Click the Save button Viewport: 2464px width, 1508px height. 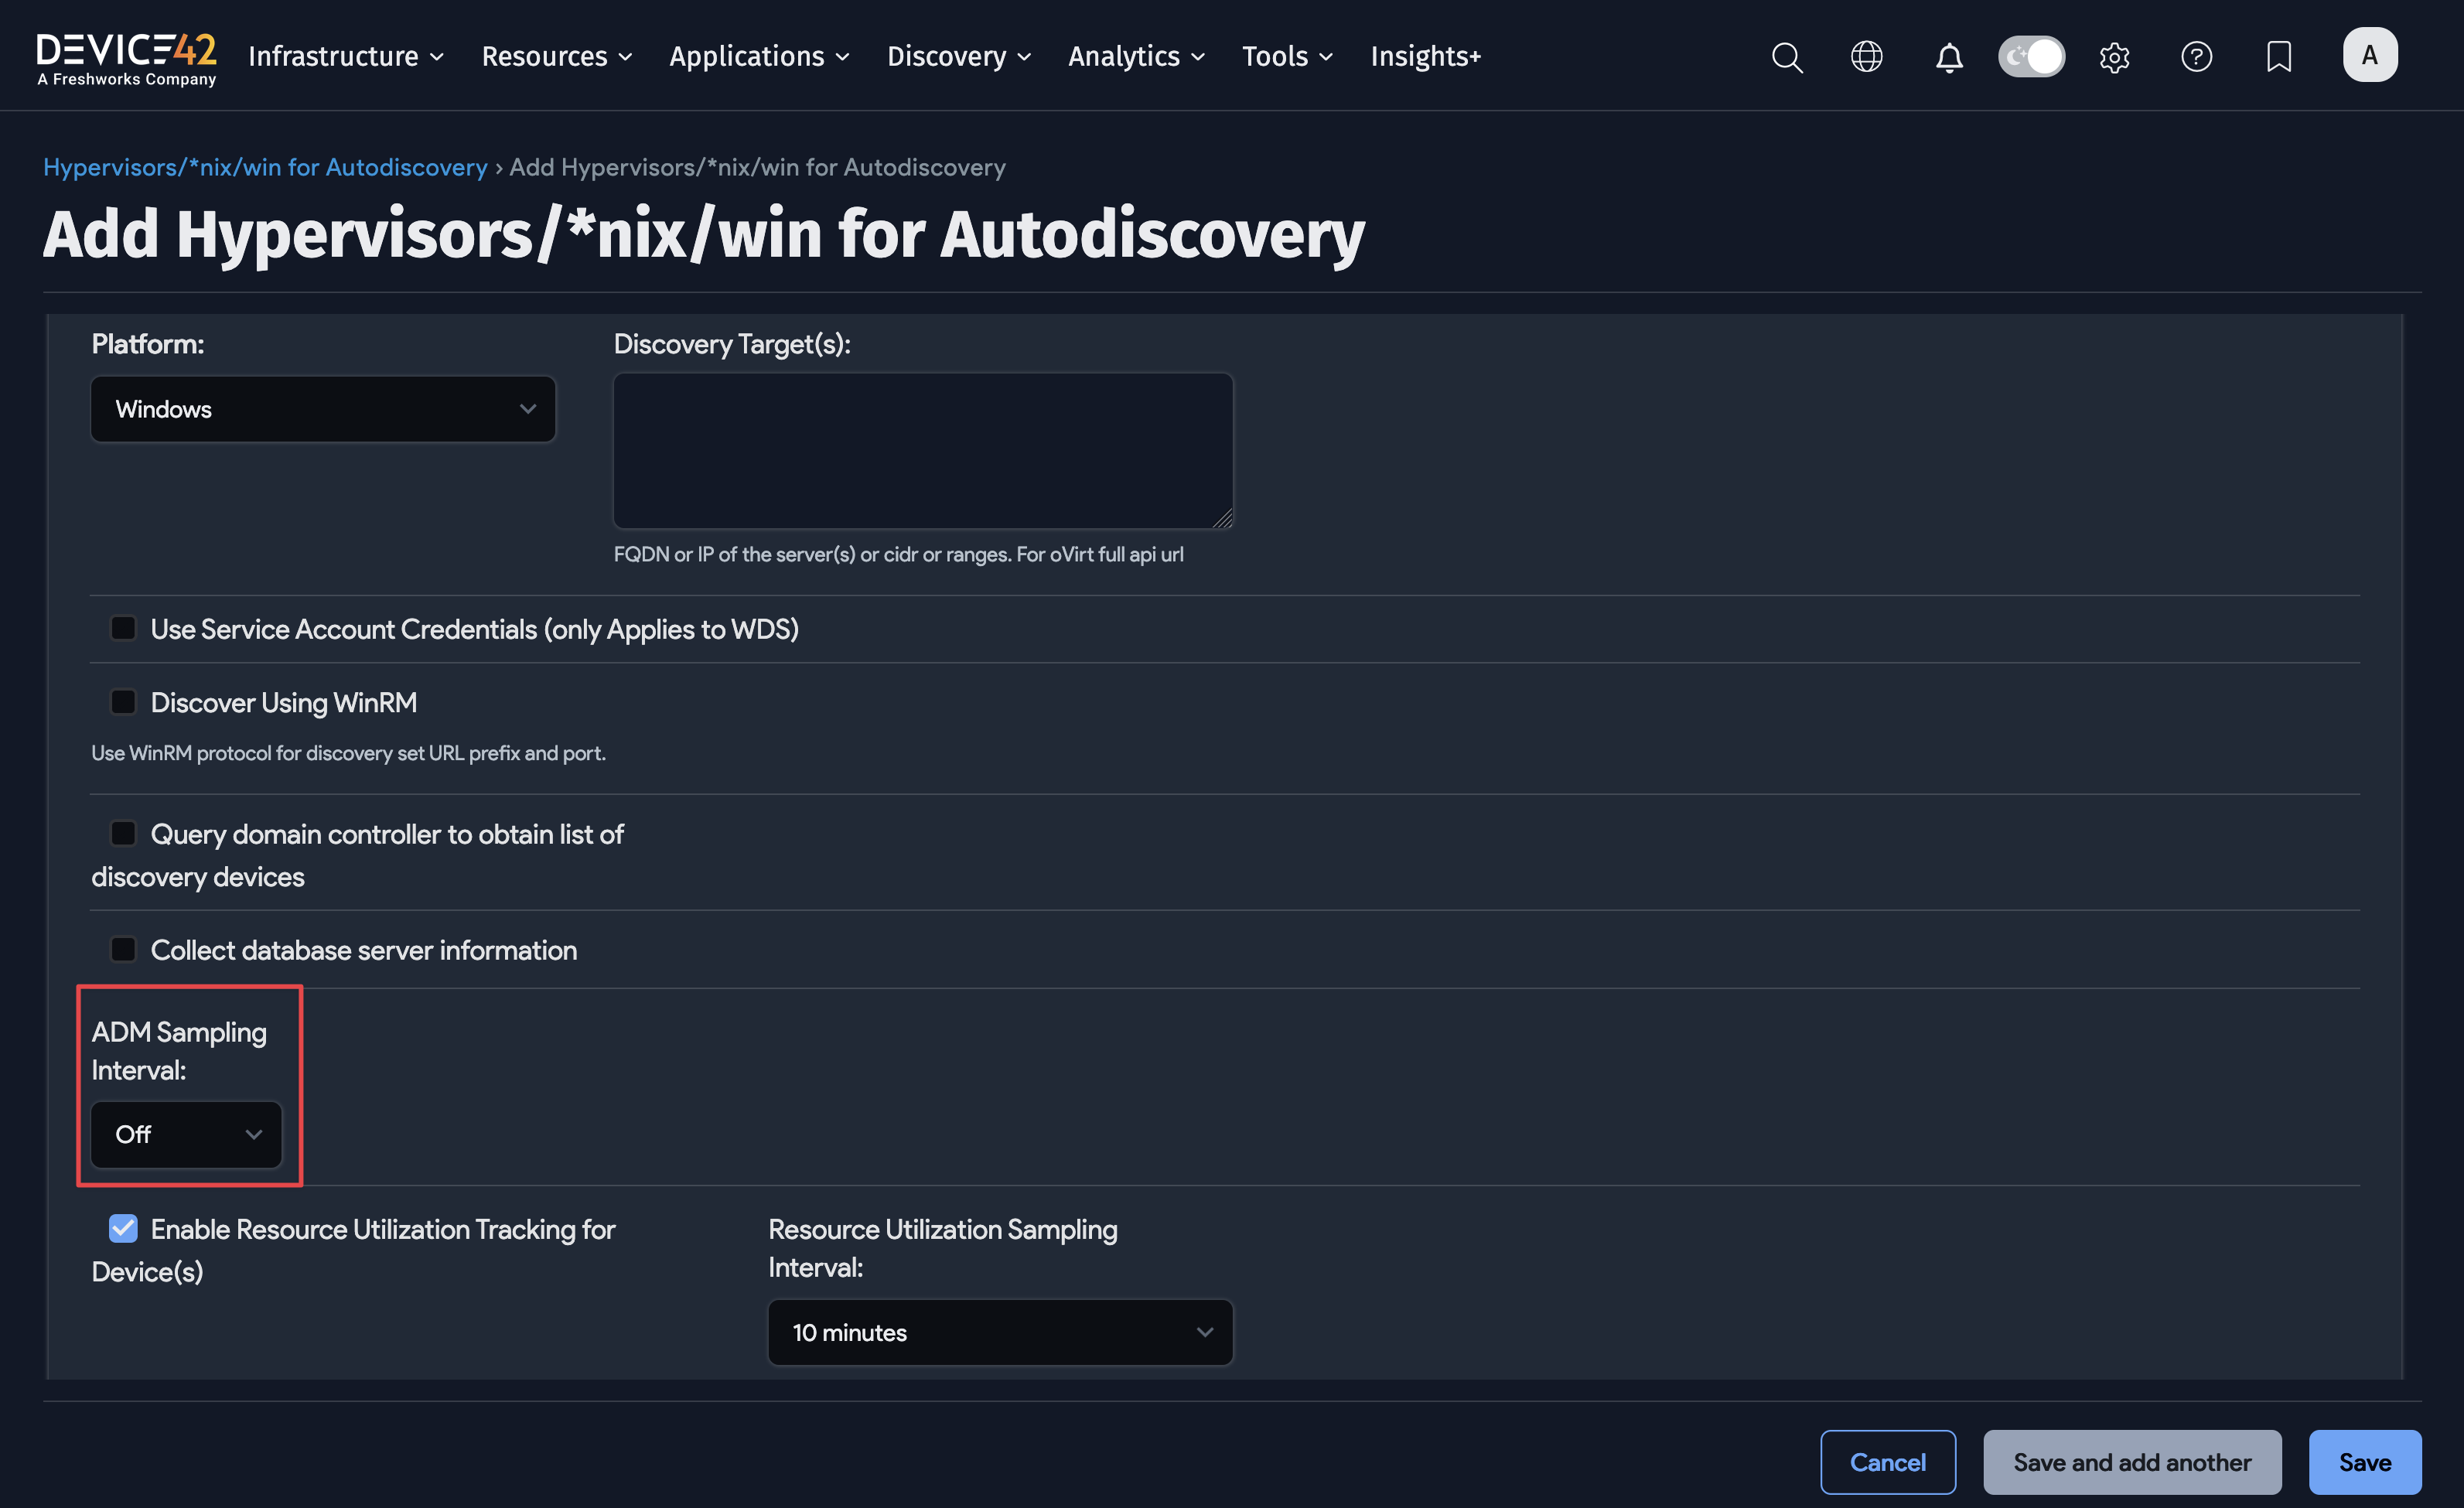(2364, 1462)
